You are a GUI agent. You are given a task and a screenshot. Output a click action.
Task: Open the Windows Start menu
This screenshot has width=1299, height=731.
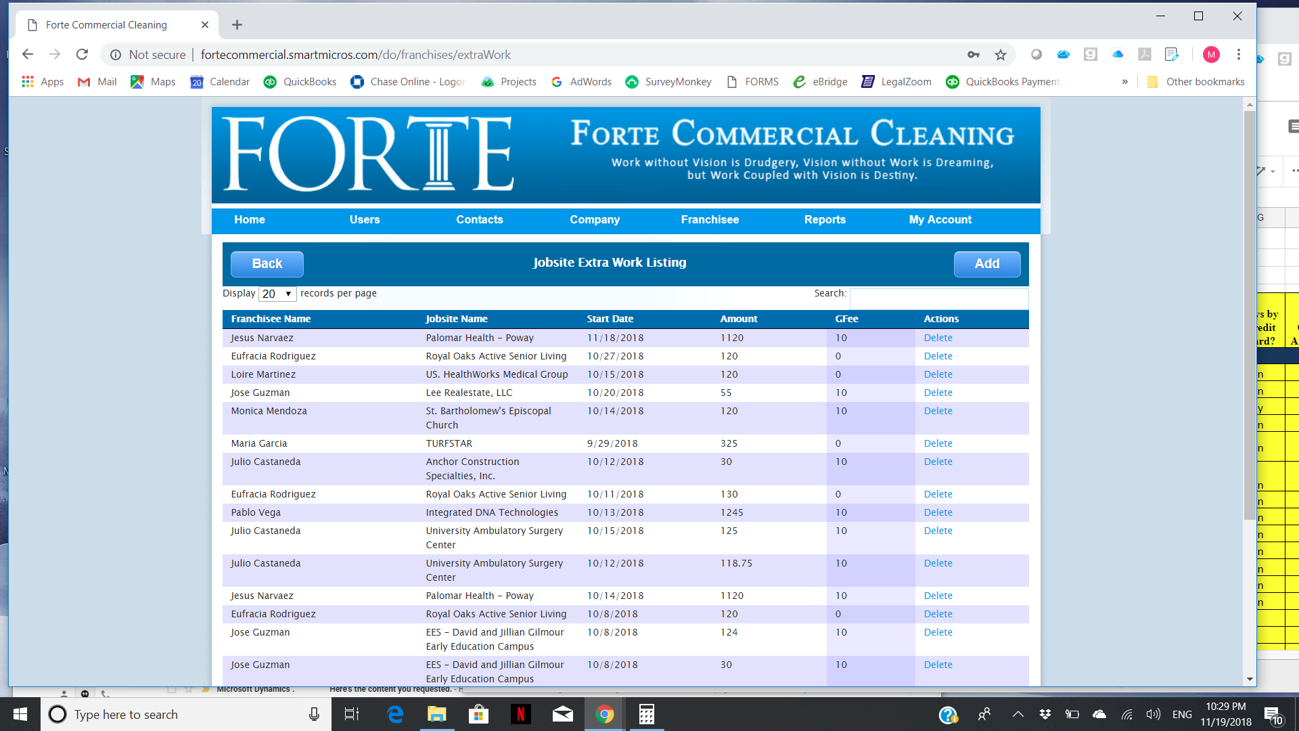pyautogui.click(x=20, y=714)
